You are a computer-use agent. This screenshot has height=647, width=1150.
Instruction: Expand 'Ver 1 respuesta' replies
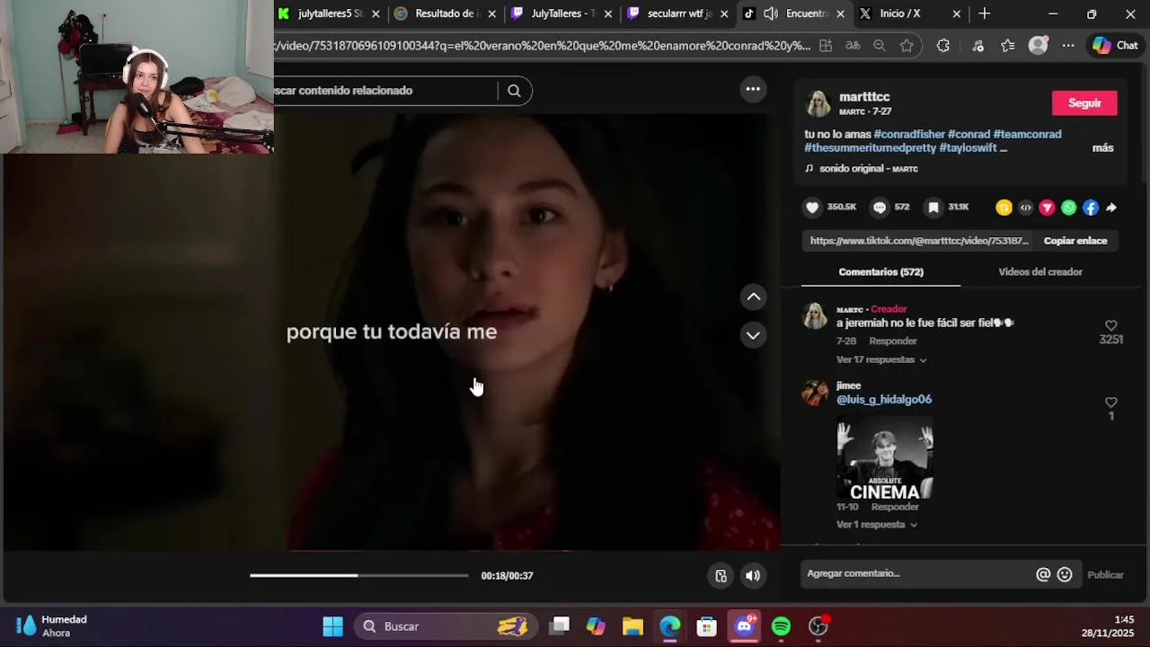(877, 525)
